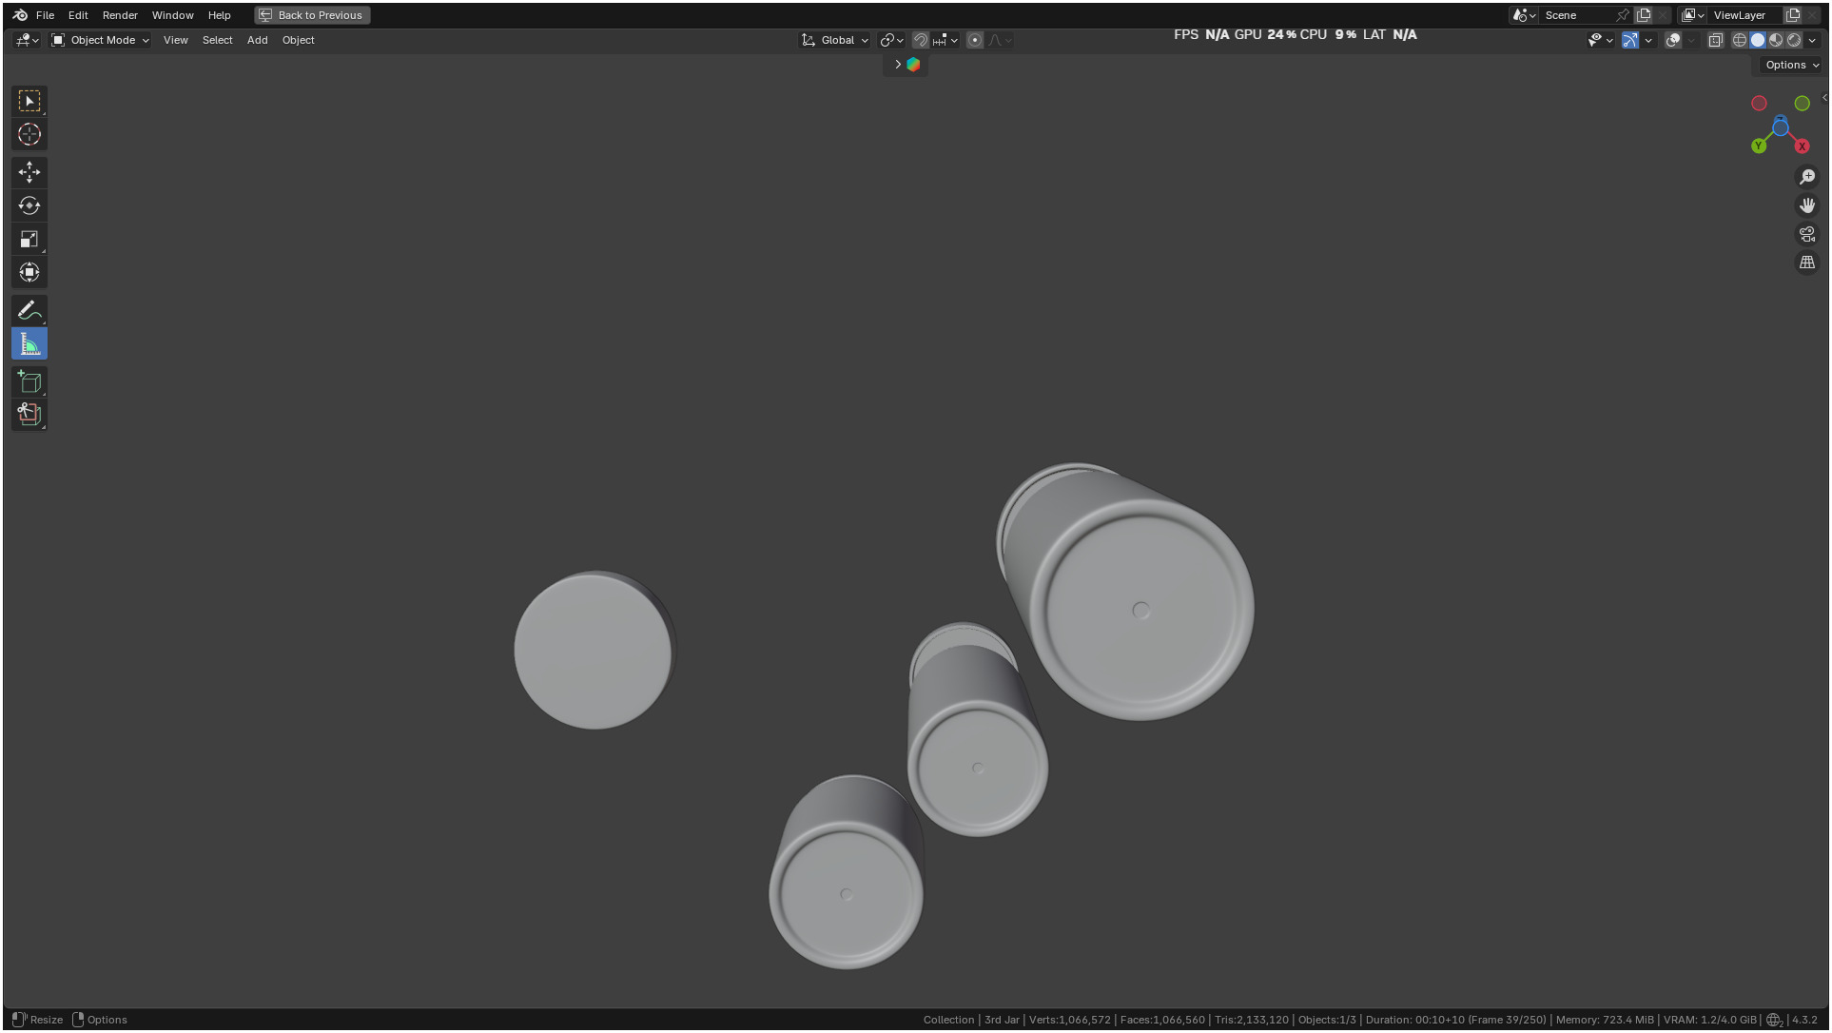Toggle snapping magnet on
This screenshot has width=1832, height=1033.
920,40
